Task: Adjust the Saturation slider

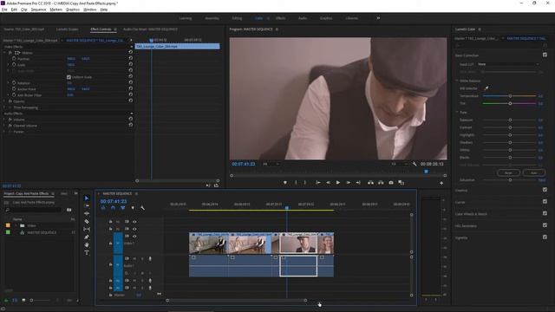Action: [x=510, y=179]
